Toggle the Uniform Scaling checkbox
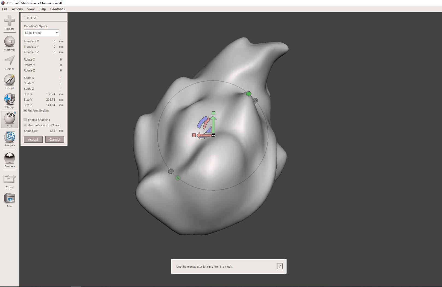 point(25,110)
